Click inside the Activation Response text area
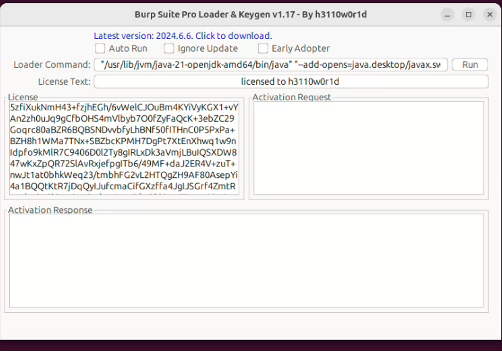Viewport: 502px width, 352px height. [x=246, y=260]
